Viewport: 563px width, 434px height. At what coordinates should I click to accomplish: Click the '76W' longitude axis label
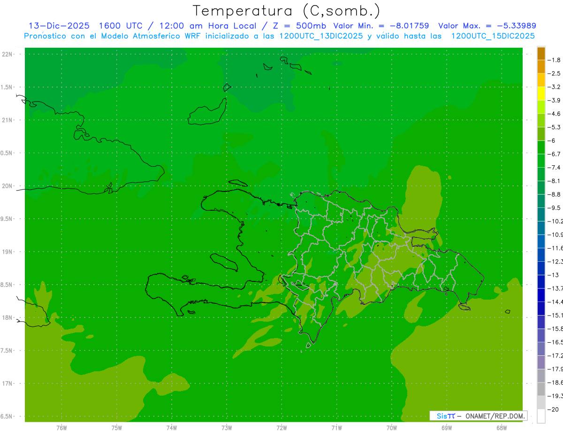click(x=61, y=428)
